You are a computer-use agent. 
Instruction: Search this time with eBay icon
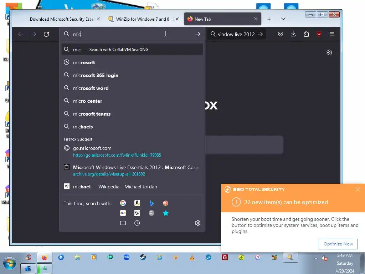pyautogui.click(x=123, y=213)
